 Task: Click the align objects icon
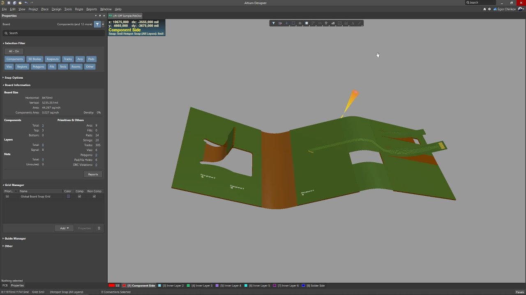[x=300, y=23]
